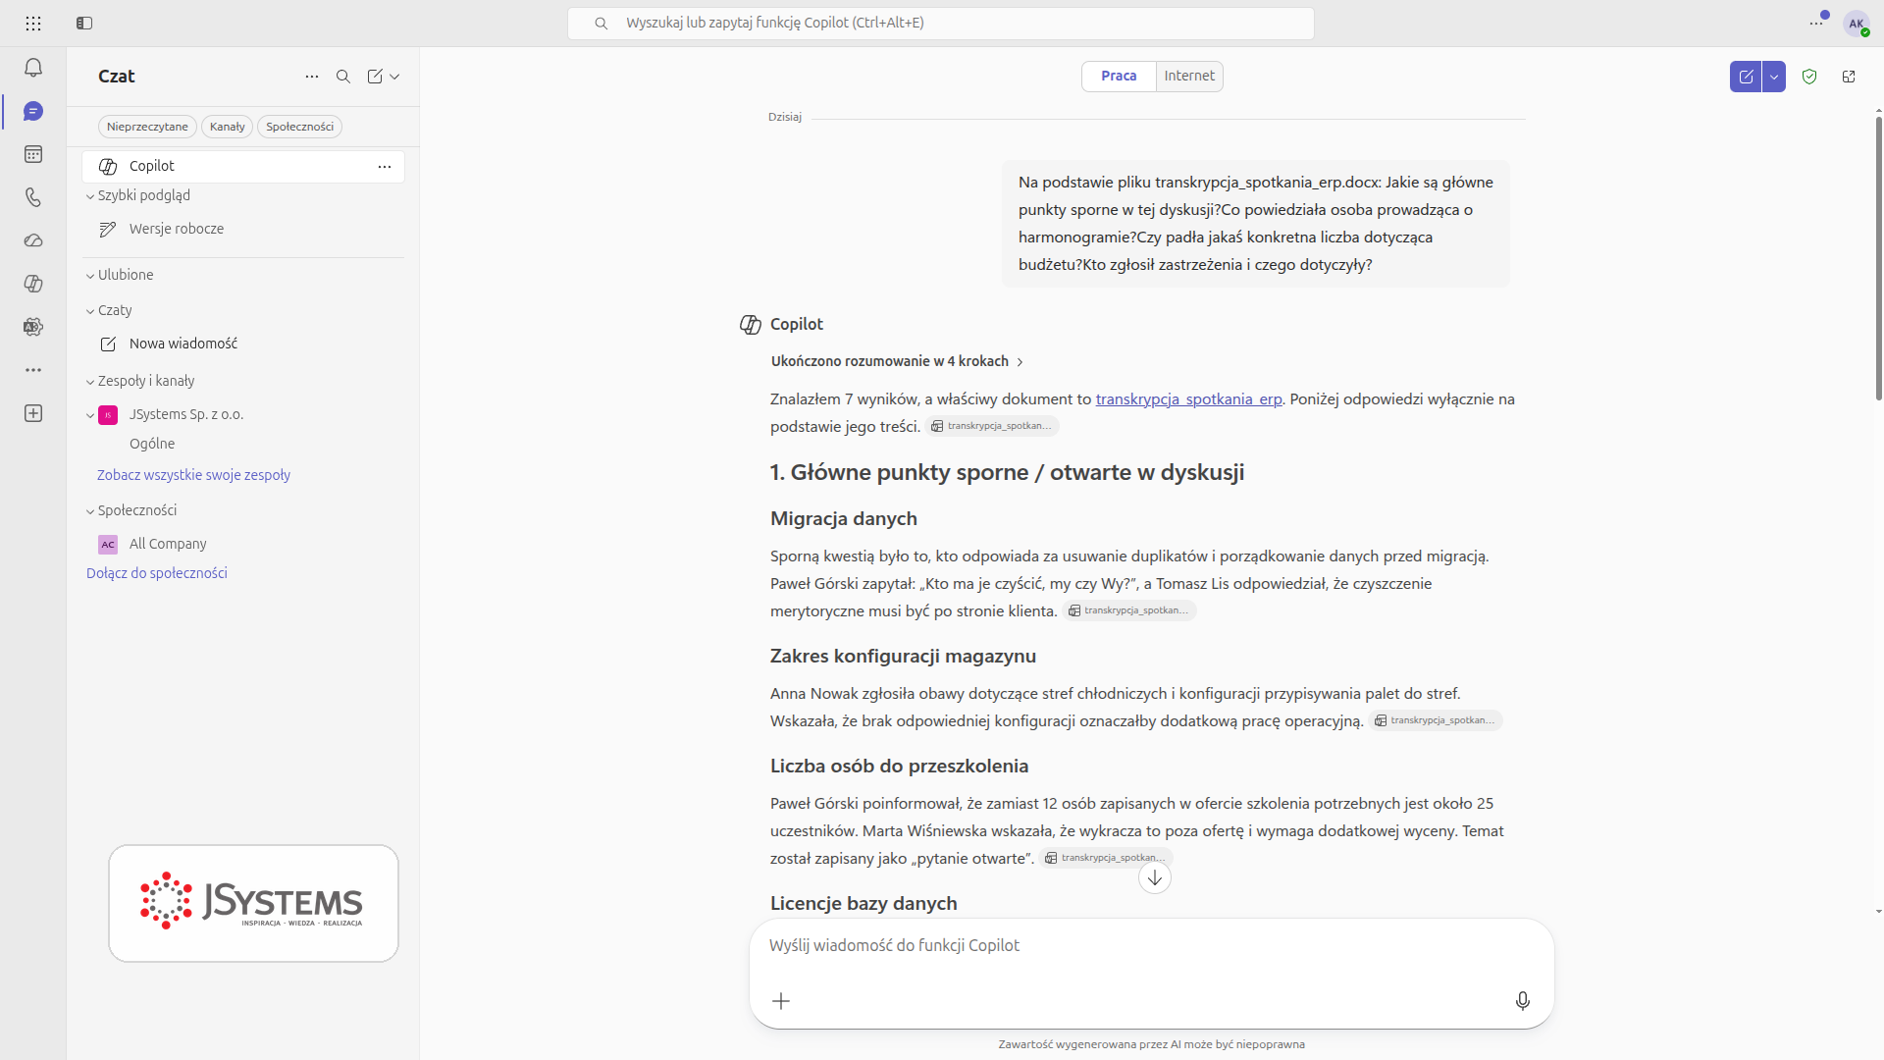Open the gear-shaped app icon in the rail

[x=33, y=327]
